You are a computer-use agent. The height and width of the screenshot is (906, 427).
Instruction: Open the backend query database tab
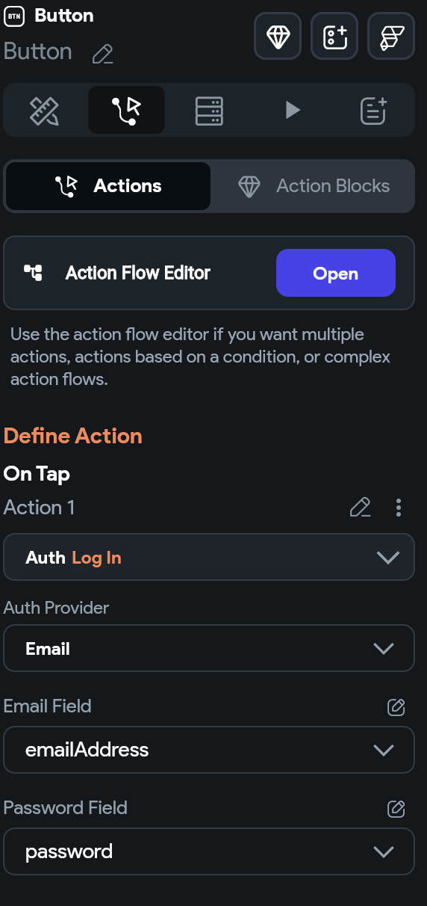[x=209, y=111]
